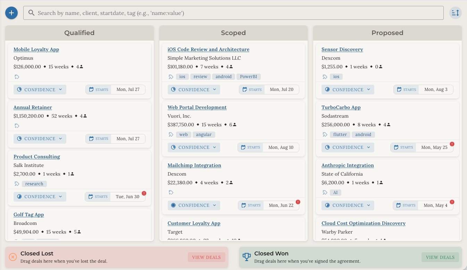Click the $1,150,200.00 deal amount
Screen dimensions: 467x270
29,116
